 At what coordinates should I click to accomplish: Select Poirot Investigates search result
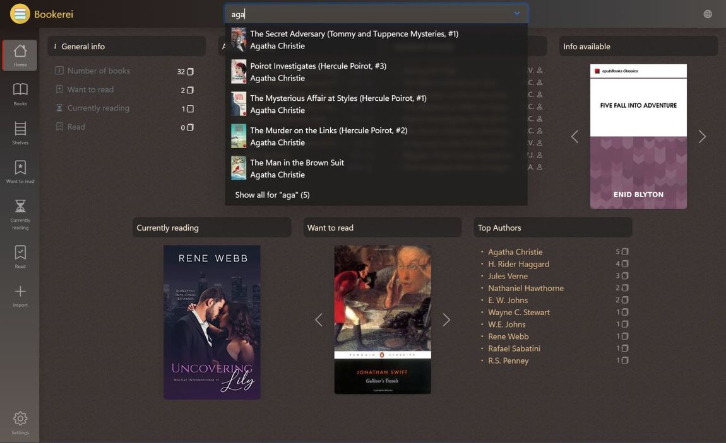(x=376, y=72)
